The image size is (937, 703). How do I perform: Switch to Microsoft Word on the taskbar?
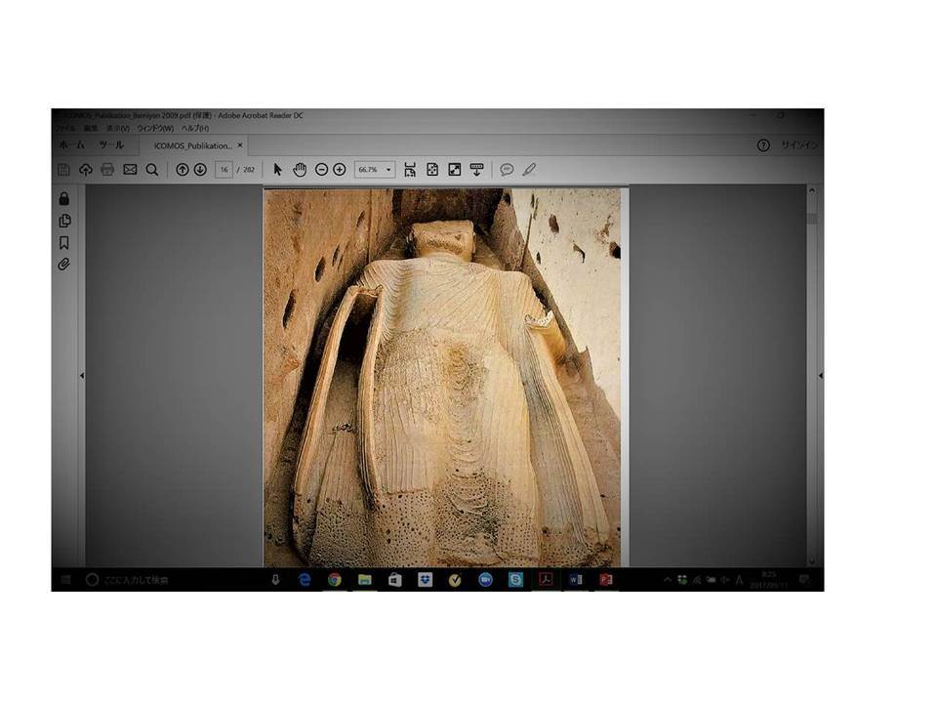(576, 580)
